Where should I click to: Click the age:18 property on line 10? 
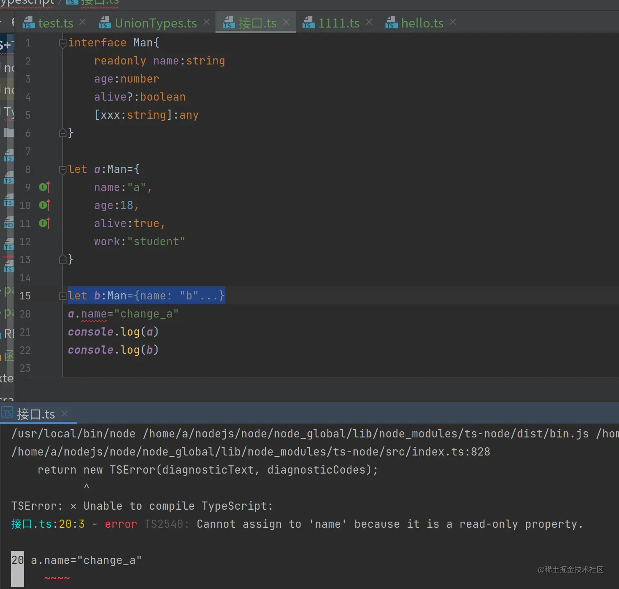(x=117, y=205)
